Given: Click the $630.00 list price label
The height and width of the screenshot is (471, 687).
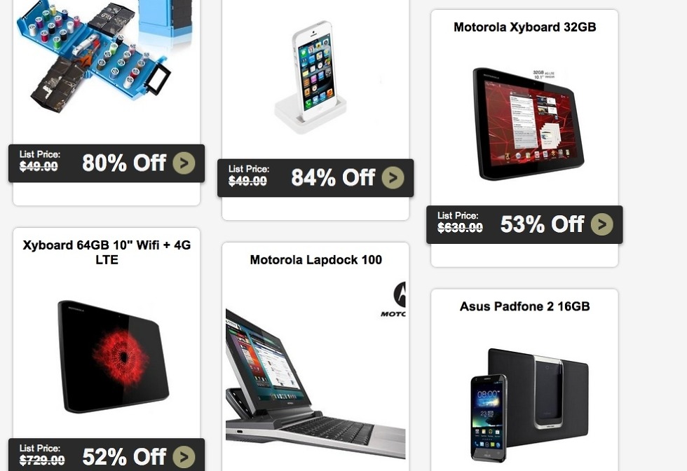Looking at the screenshot, I should [460, 227].
